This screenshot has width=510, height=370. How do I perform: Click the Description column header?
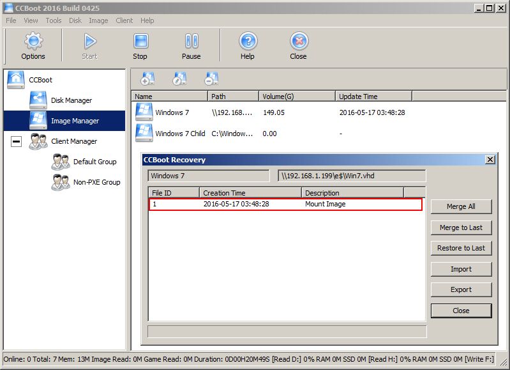click(352, 193)
